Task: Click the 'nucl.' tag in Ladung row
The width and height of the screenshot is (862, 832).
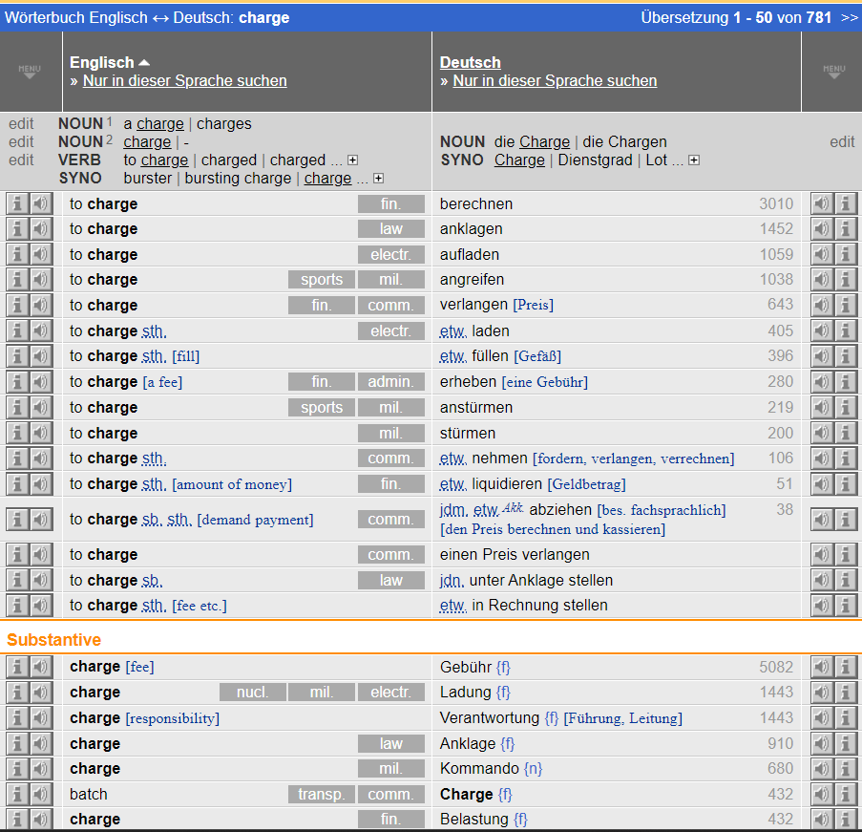Action: tap(252, 693)
